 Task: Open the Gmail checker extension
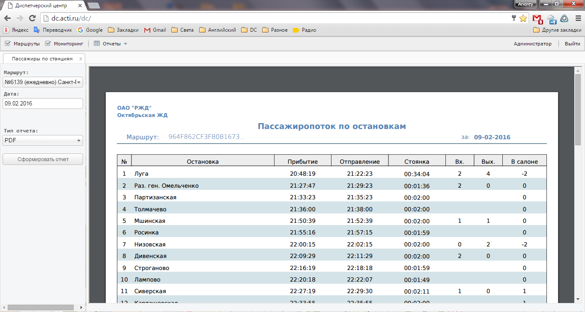pyautogui.click(x=537, y=19)
